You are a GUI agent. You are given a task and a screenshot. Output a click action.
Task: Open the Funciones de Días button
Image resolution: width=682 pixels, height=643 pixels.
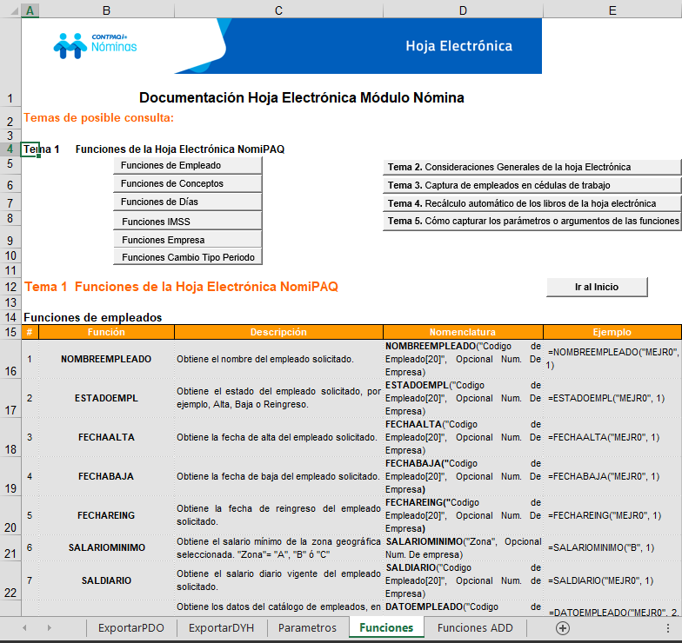click(x=188, y=202)
